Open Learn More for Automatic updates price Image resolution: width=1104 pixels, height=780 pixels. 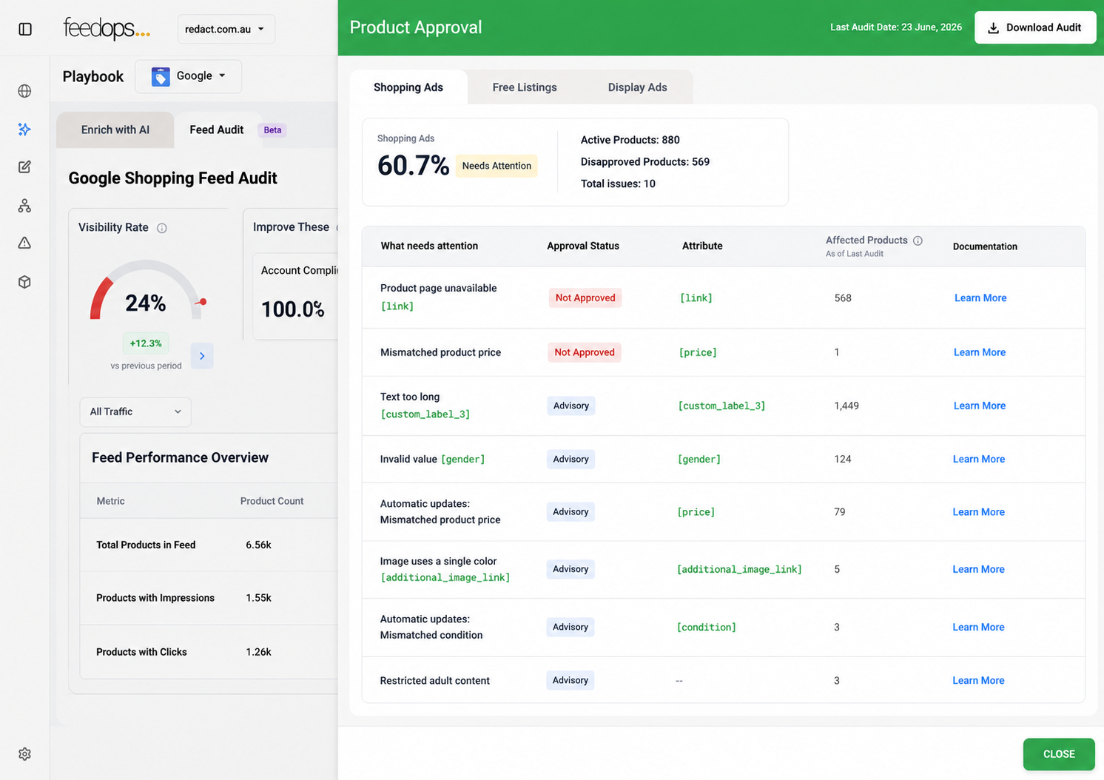coord(978,512)
